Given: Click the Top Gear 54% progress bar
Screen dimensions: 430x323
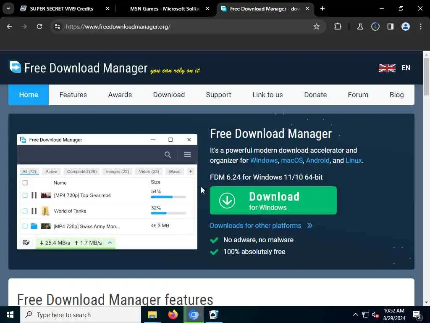Looking at the screenshot, I should (x=168, y=197).
